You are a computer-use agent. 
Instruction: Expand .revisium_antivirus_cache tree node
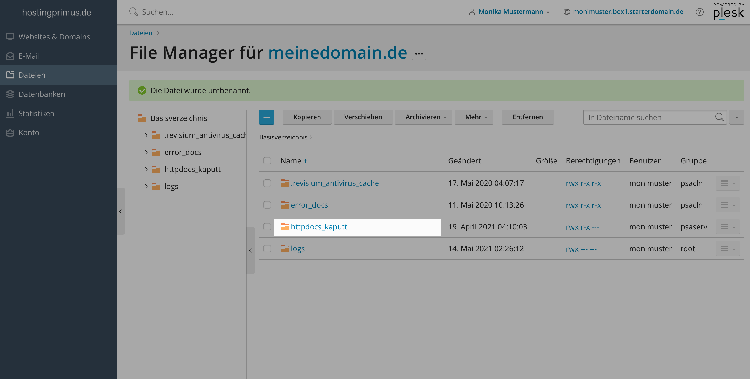pyautogui.click(x=146, y=135)
